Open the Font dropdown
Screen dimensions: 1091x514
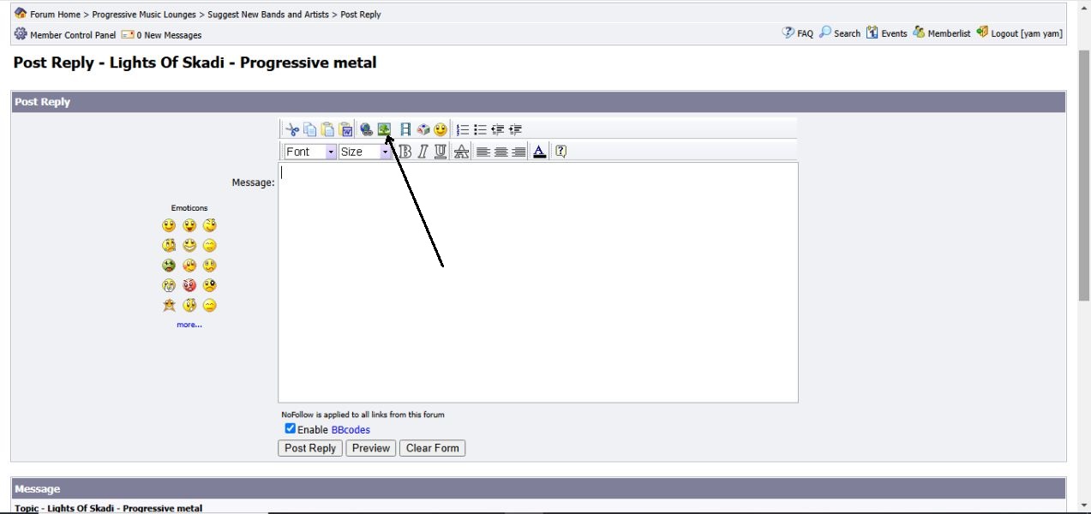[x=310, y=152]
